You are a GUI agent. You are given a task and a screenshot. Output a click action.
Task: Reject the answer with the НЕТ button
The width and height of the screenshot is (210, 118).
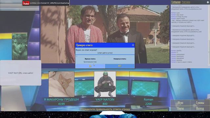(120, 66)
